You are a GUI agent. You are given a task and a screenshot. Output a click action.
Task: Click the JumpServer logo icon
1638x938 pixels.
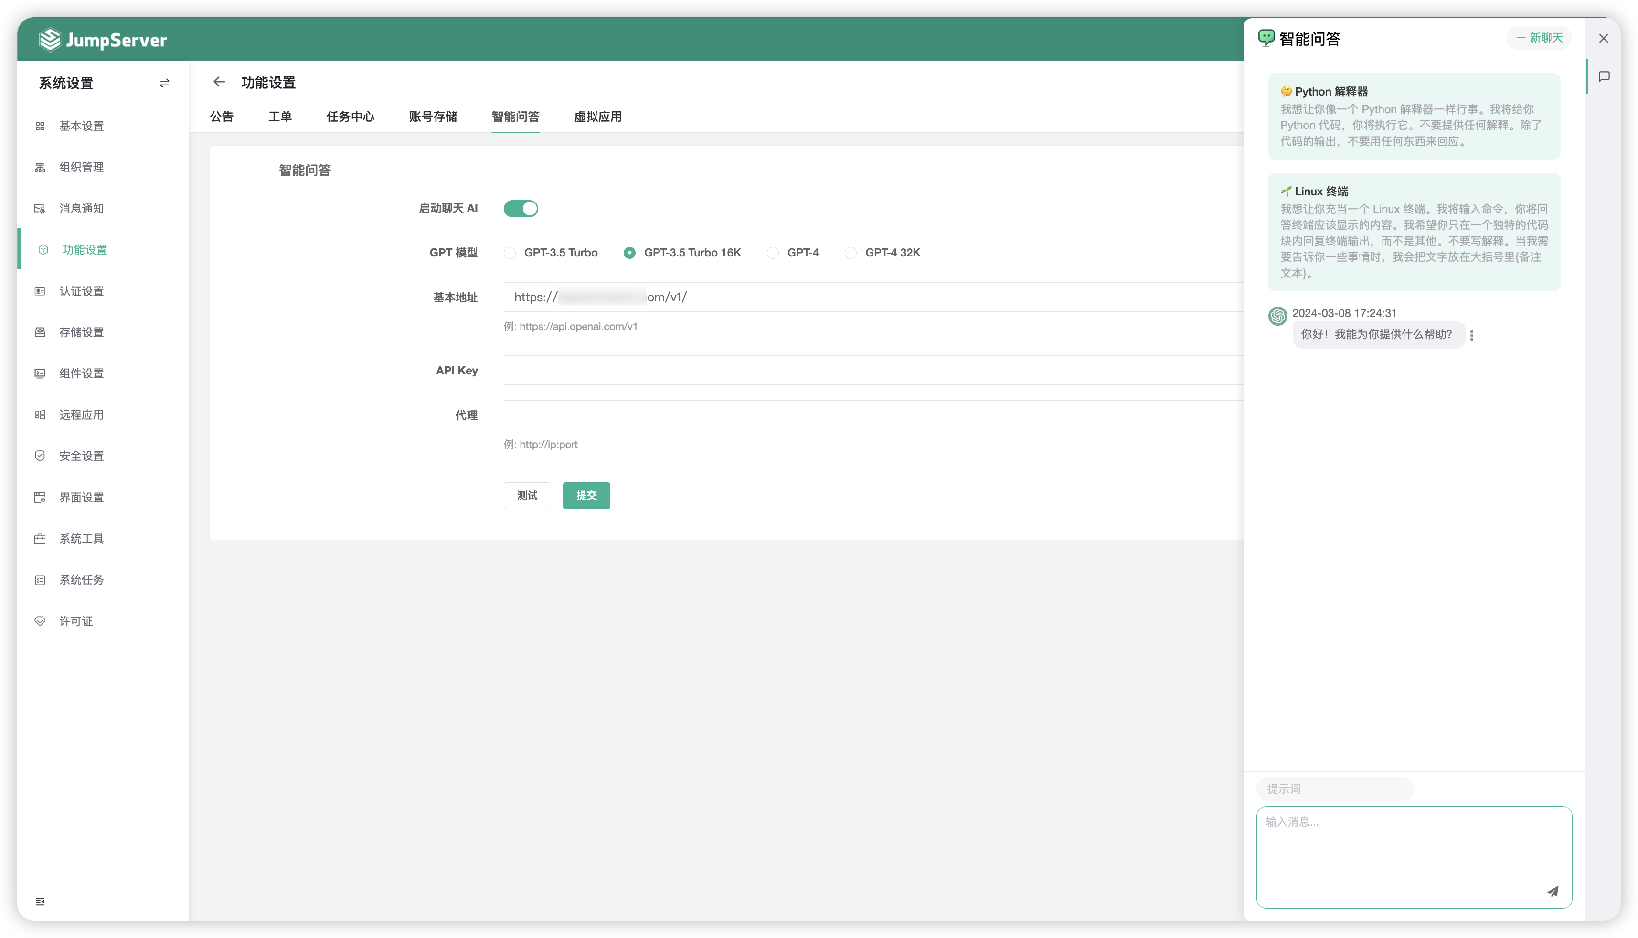(50, 39)
